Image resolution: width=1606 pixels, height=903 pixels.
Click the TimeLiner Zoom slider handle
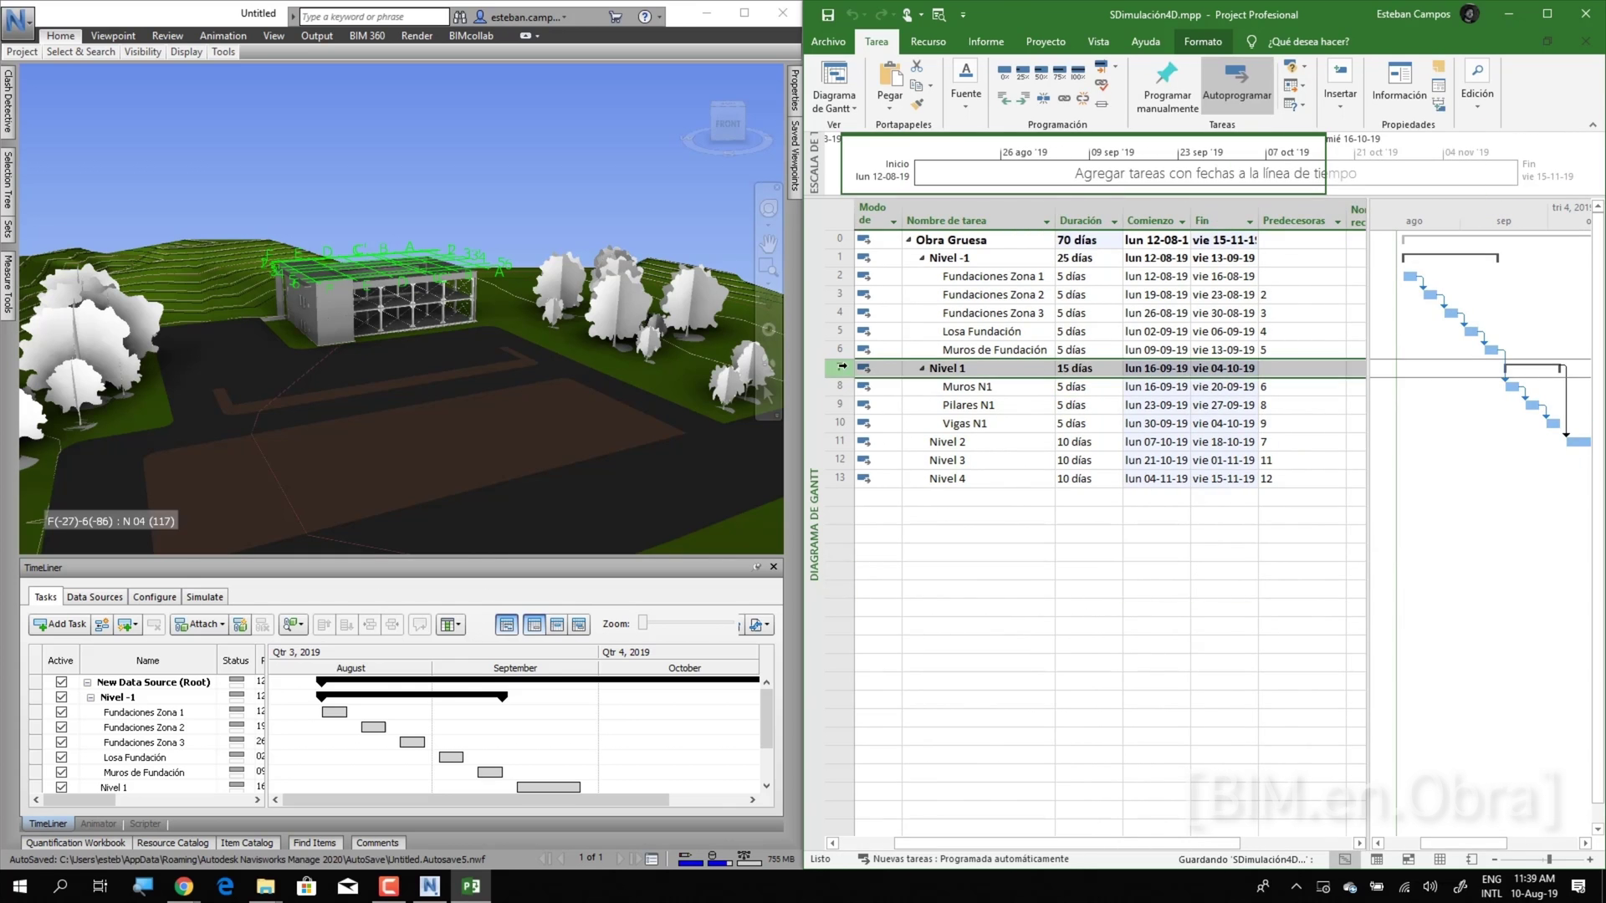point(642,623)
